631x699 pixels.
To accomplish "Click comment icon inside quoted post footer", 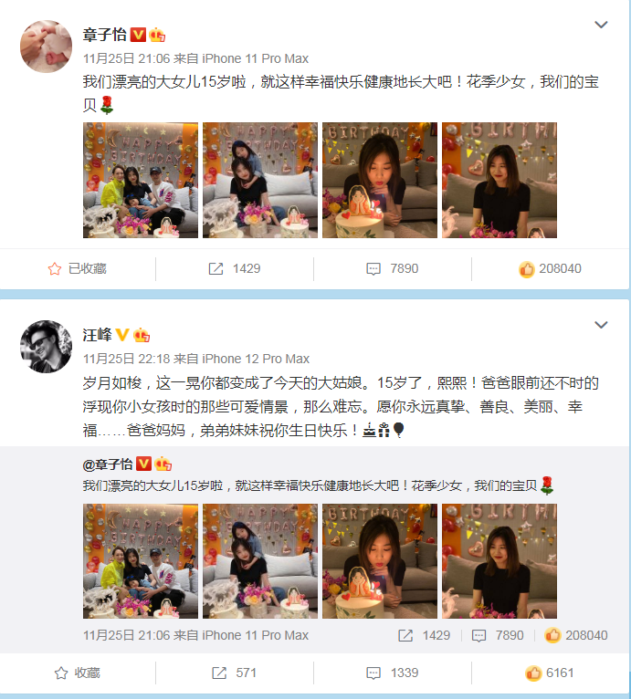I will [479, 636].
